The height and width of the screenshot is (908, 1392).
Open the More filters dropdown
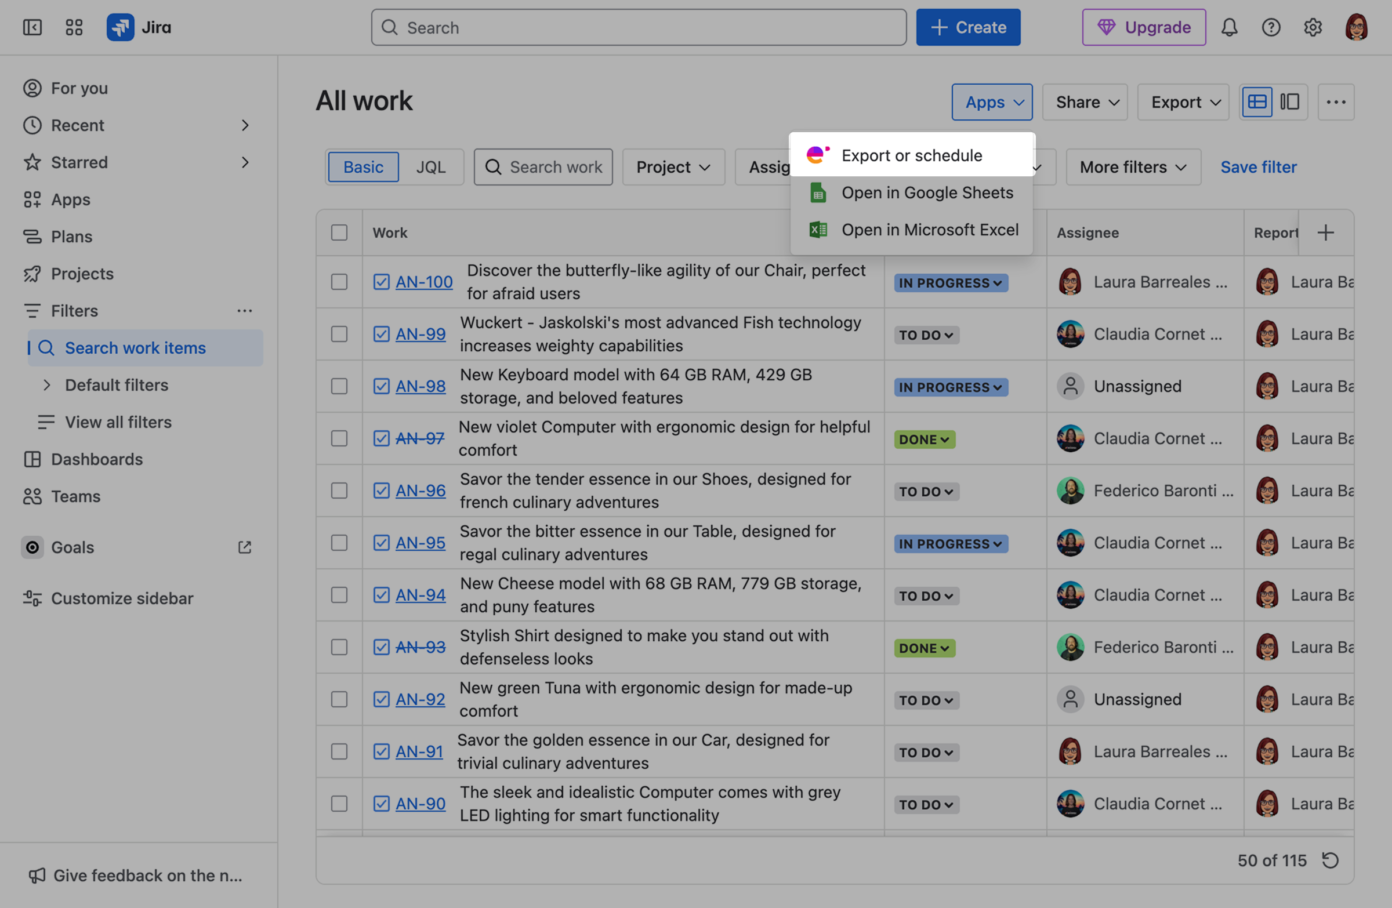tap(1132, 166)
